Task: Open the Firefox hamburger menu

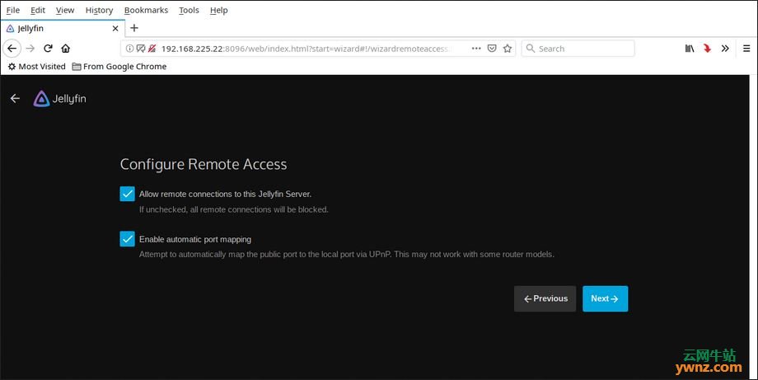Action: pos(746,49)
